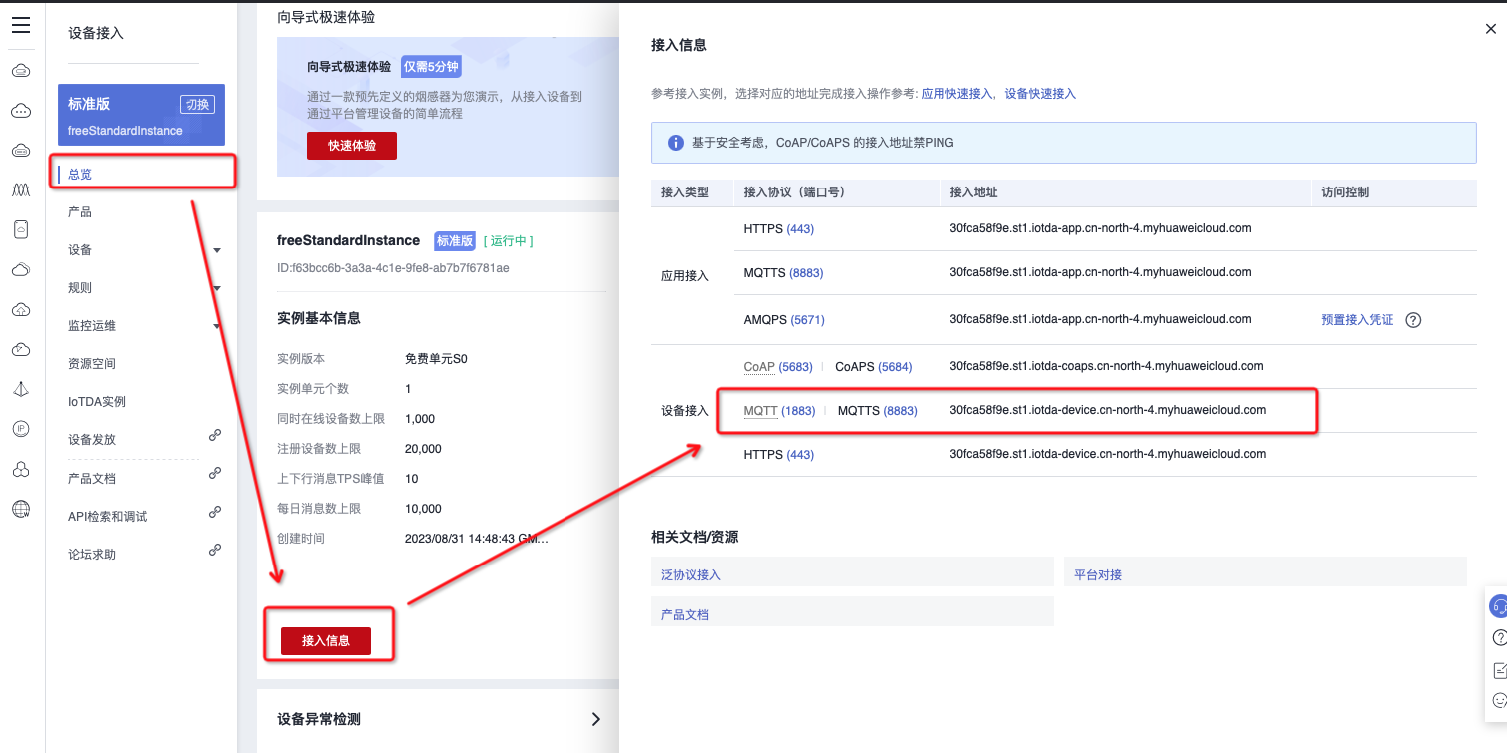The width and height of the screenshot is (1507, 753).
Task: Expand the 设备 menu arrow in the sidebar
Action: tap(217, 250)
